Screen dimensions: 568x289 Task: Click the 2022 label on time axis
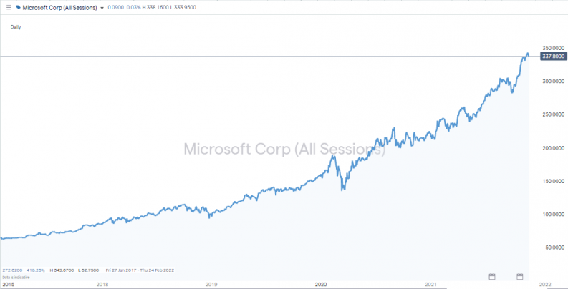tap(545, 285)
